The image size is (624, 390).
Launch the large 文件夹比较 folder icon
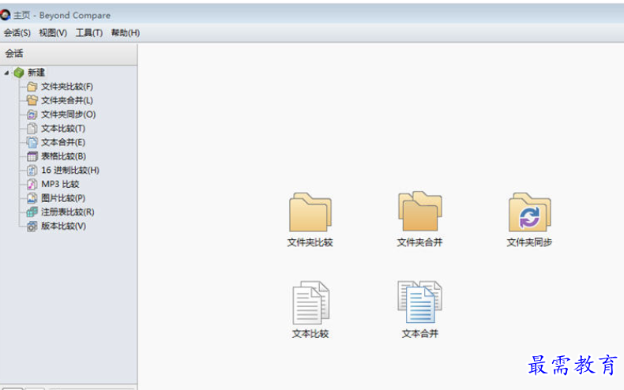(310, 212)
